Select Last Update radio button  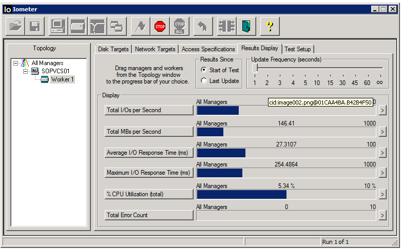[x=204, y=80]
